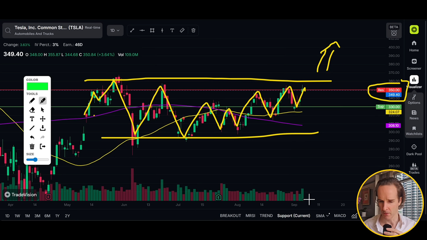Click the earnings E marker in July
This screenshot has width=427, height=240.
click(x=218, y=198)
